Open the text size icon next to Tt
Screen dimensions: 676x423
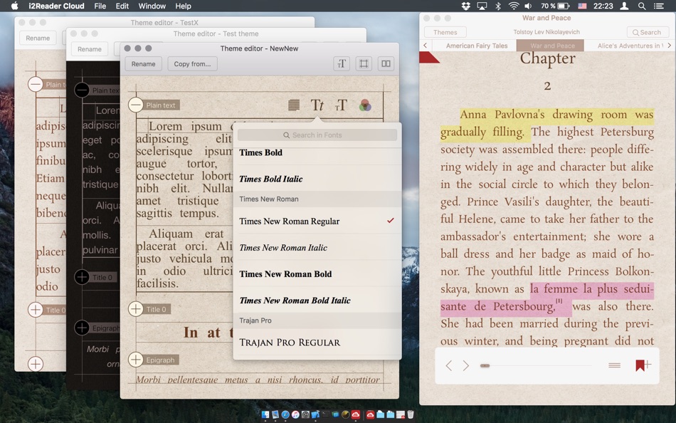coord(341,105)
